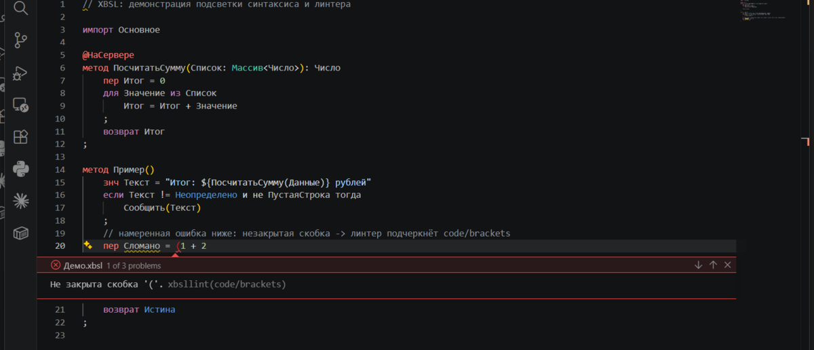Open the Containers view icon

tap(21, 233)
